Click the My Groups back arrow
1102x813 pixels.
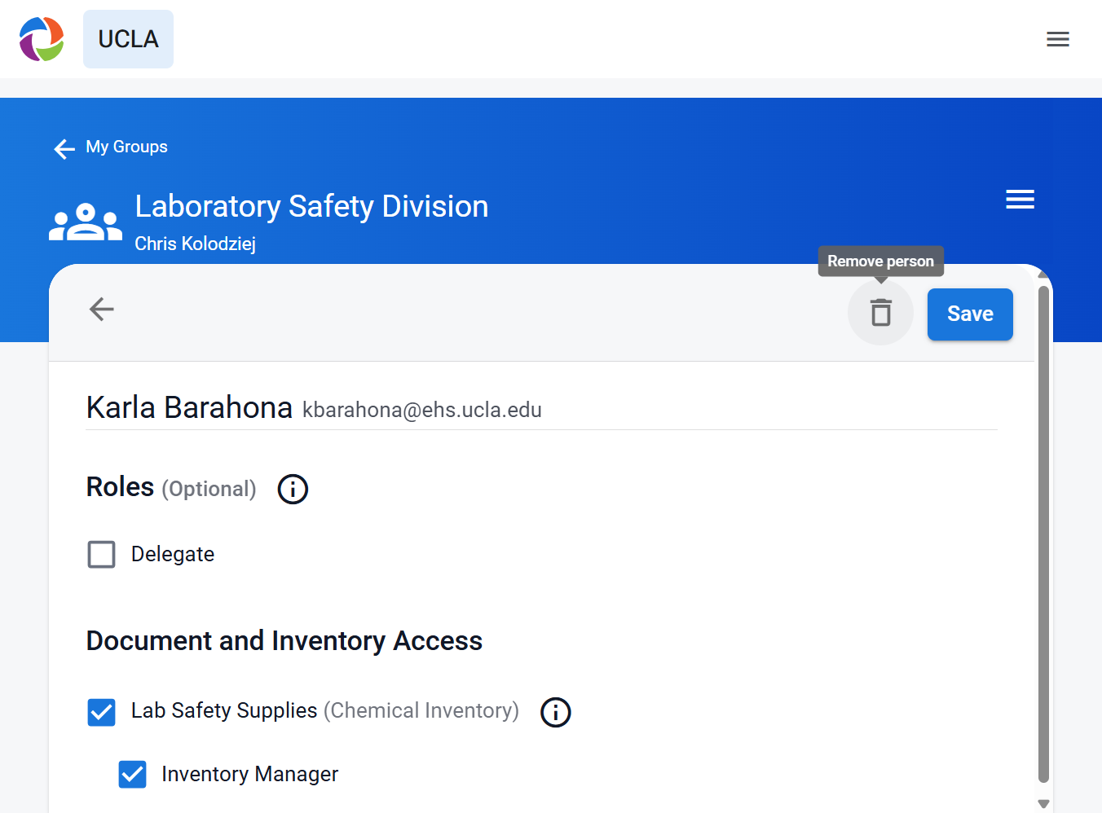click(x=64, y=148)
